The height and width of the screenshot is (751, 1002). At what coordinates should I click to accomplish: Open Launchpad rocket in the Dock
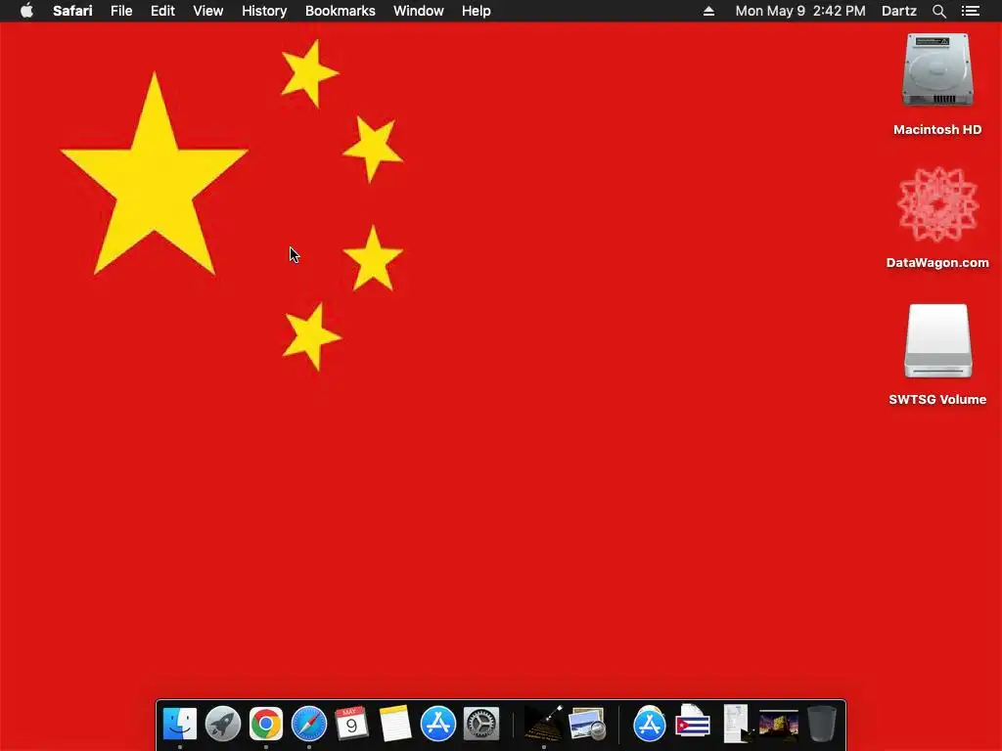[x=222, y=725]
